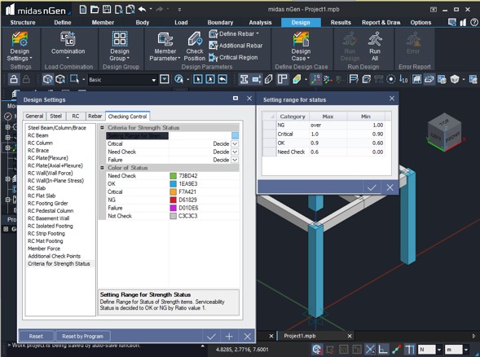Click the render shading cube toolbar icon
Viewport: 480px width, 357px height.
pos(455,79)
